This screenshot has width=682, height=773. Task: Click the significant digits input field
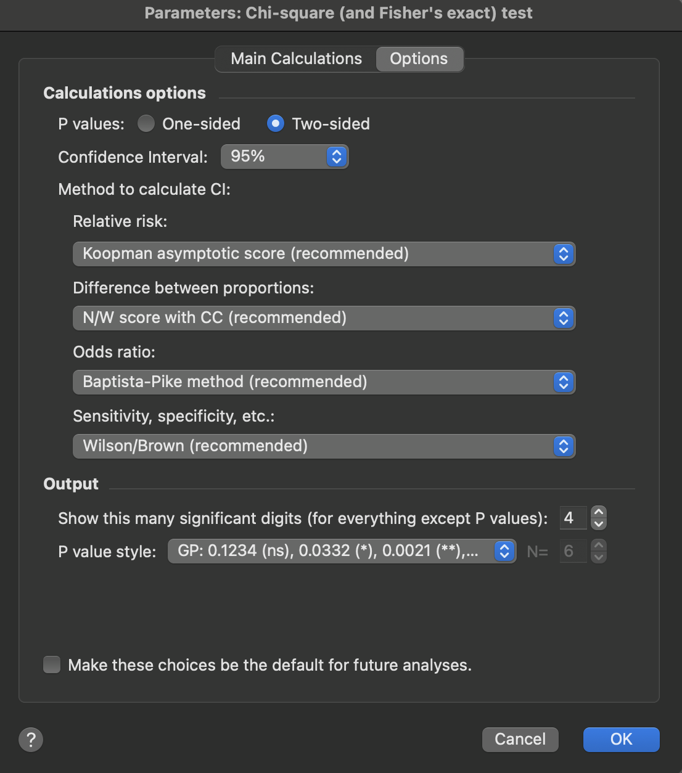[x=572, y=518]
